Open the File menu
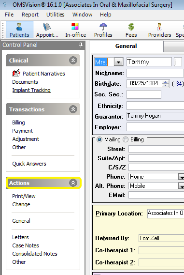 click(9, 15)
